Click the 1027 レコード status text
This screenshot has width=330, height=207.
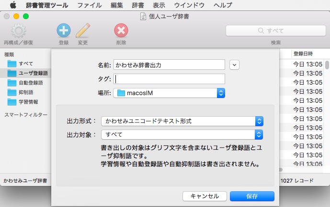pos(297,181)
